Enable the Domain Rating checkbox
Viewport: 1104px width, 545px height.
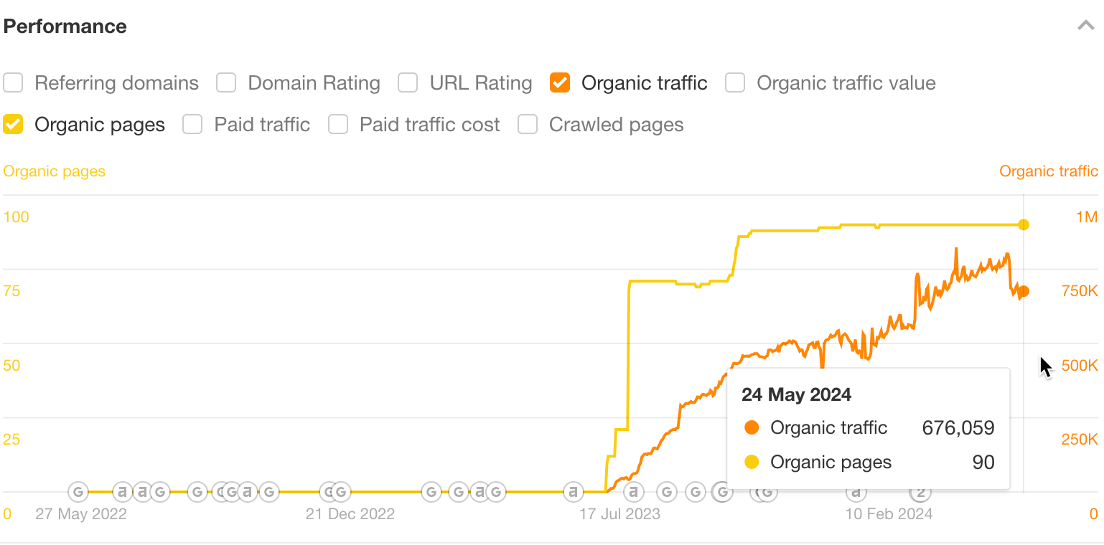click(x=226, y=82)
